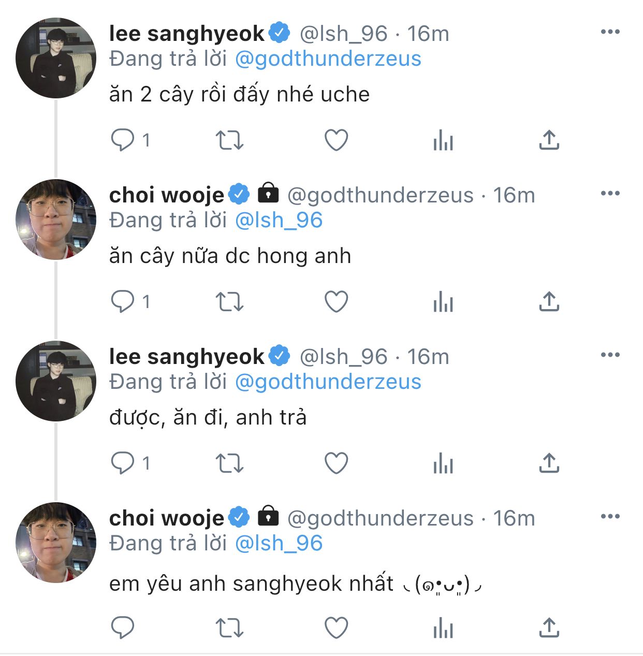Like the last tweet "em yêu anh sanghyeok nhất"

[x=336, y=628]
